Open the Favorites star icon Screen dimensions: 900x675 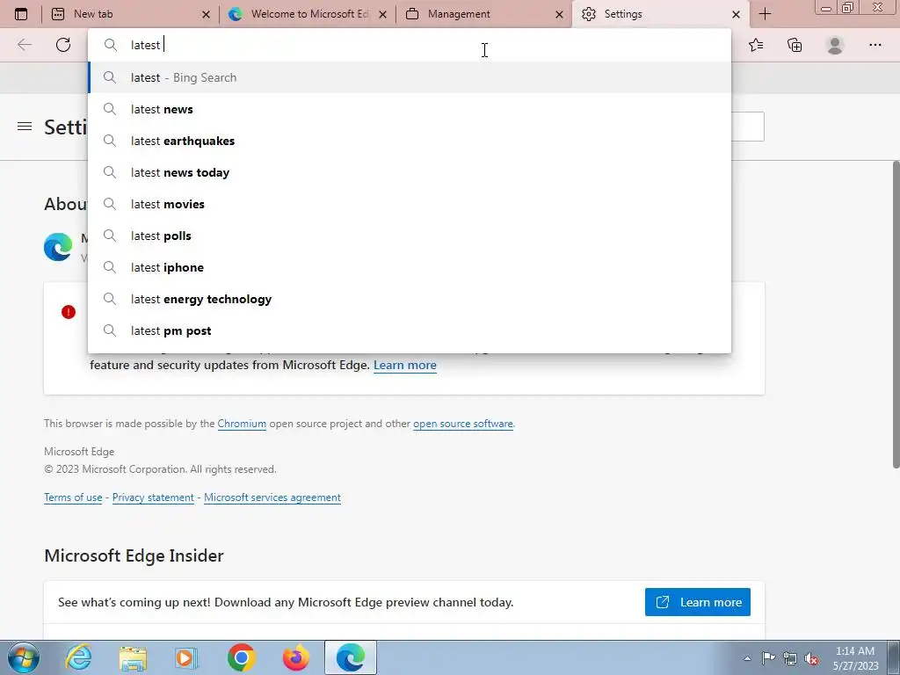[x=756, y=45]
